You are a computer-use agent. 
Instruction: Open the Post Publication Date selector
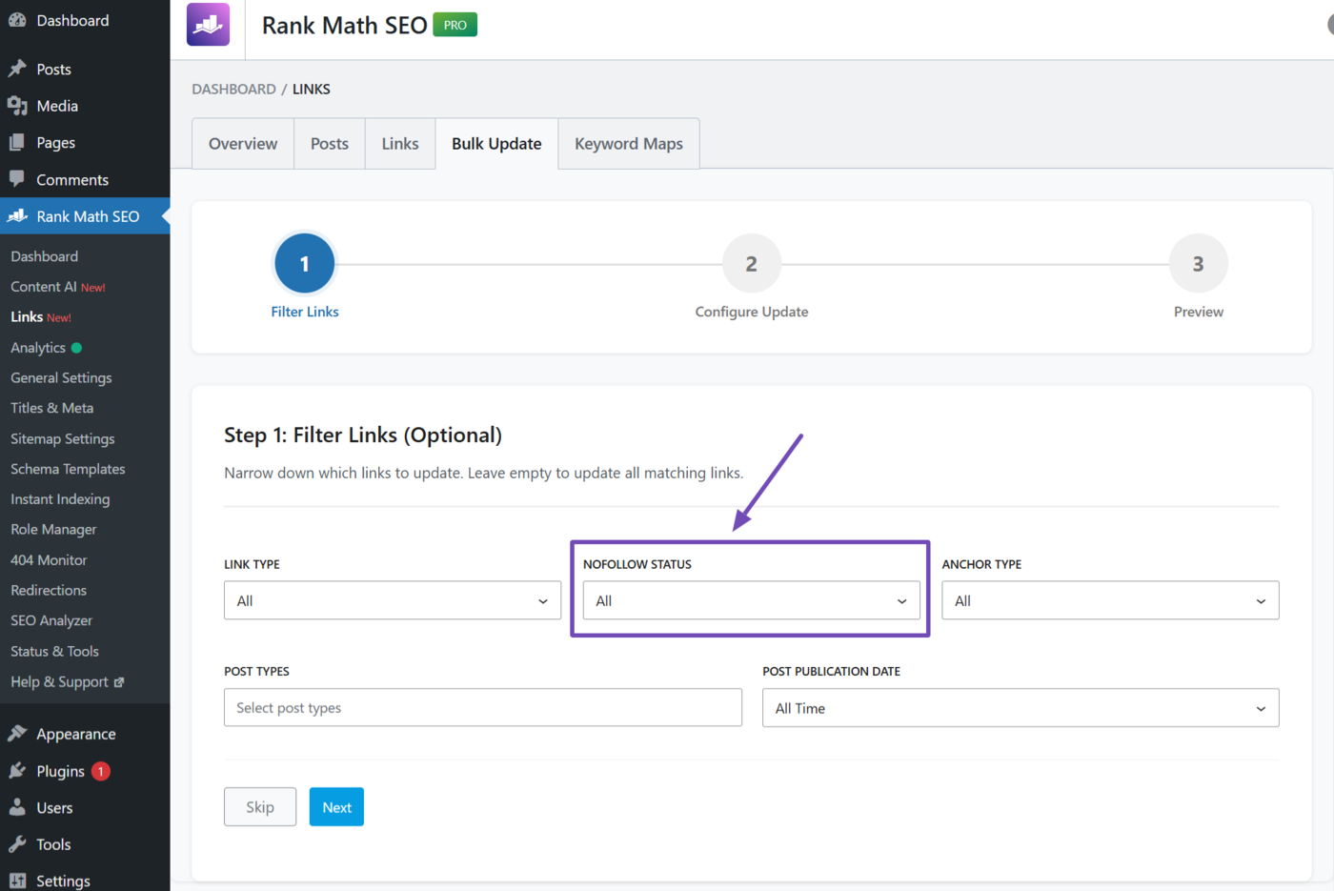1020,707
